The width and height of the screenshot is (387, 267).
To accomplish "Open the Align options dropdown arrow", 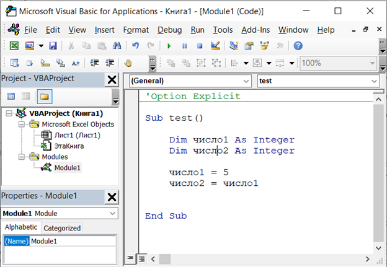I will tap(246, 63).
